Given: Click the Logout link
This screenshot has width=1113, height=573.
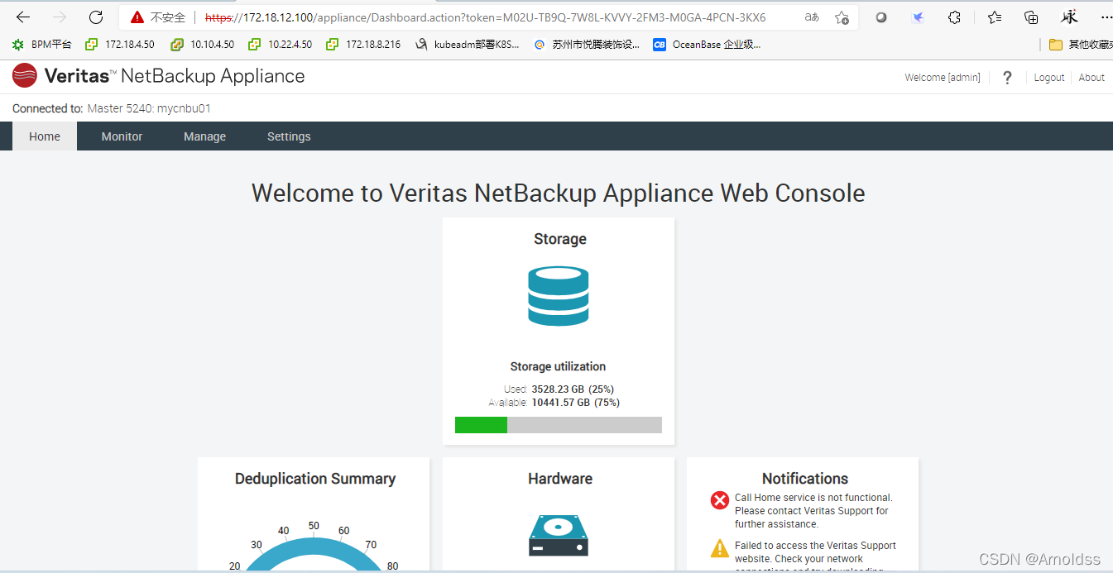Looking at the screenshot, I should click(x=1049, y=78).
